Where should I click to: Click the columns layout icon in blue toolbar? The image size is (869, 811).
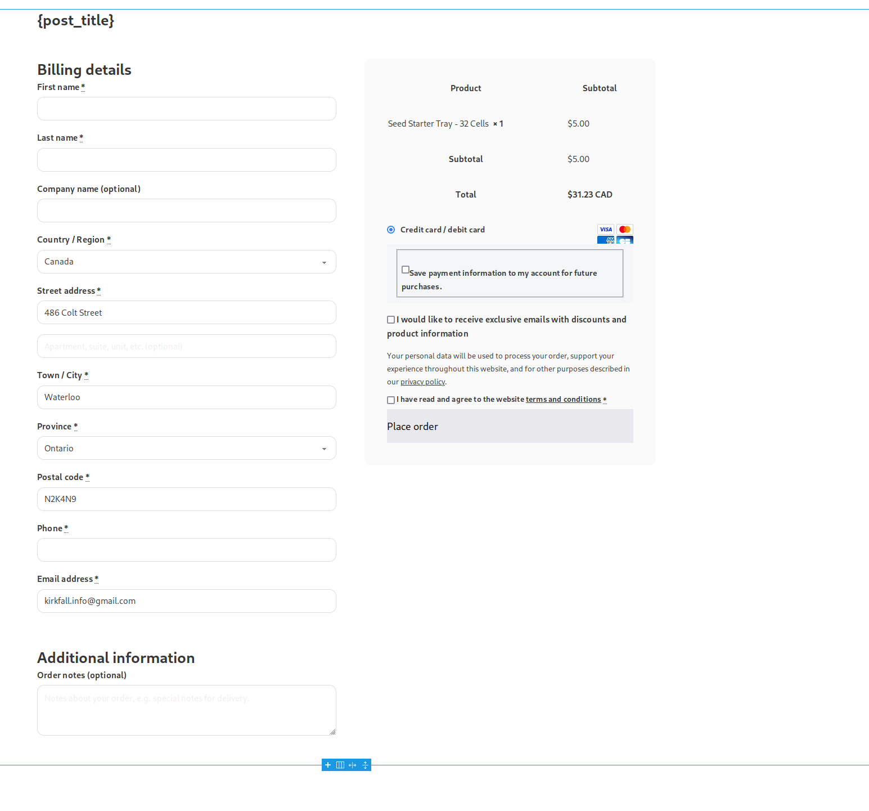click(340, 765)
